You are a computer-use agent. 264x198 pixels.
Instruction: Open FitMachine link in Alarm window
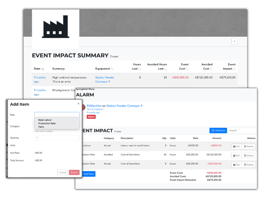94,106
